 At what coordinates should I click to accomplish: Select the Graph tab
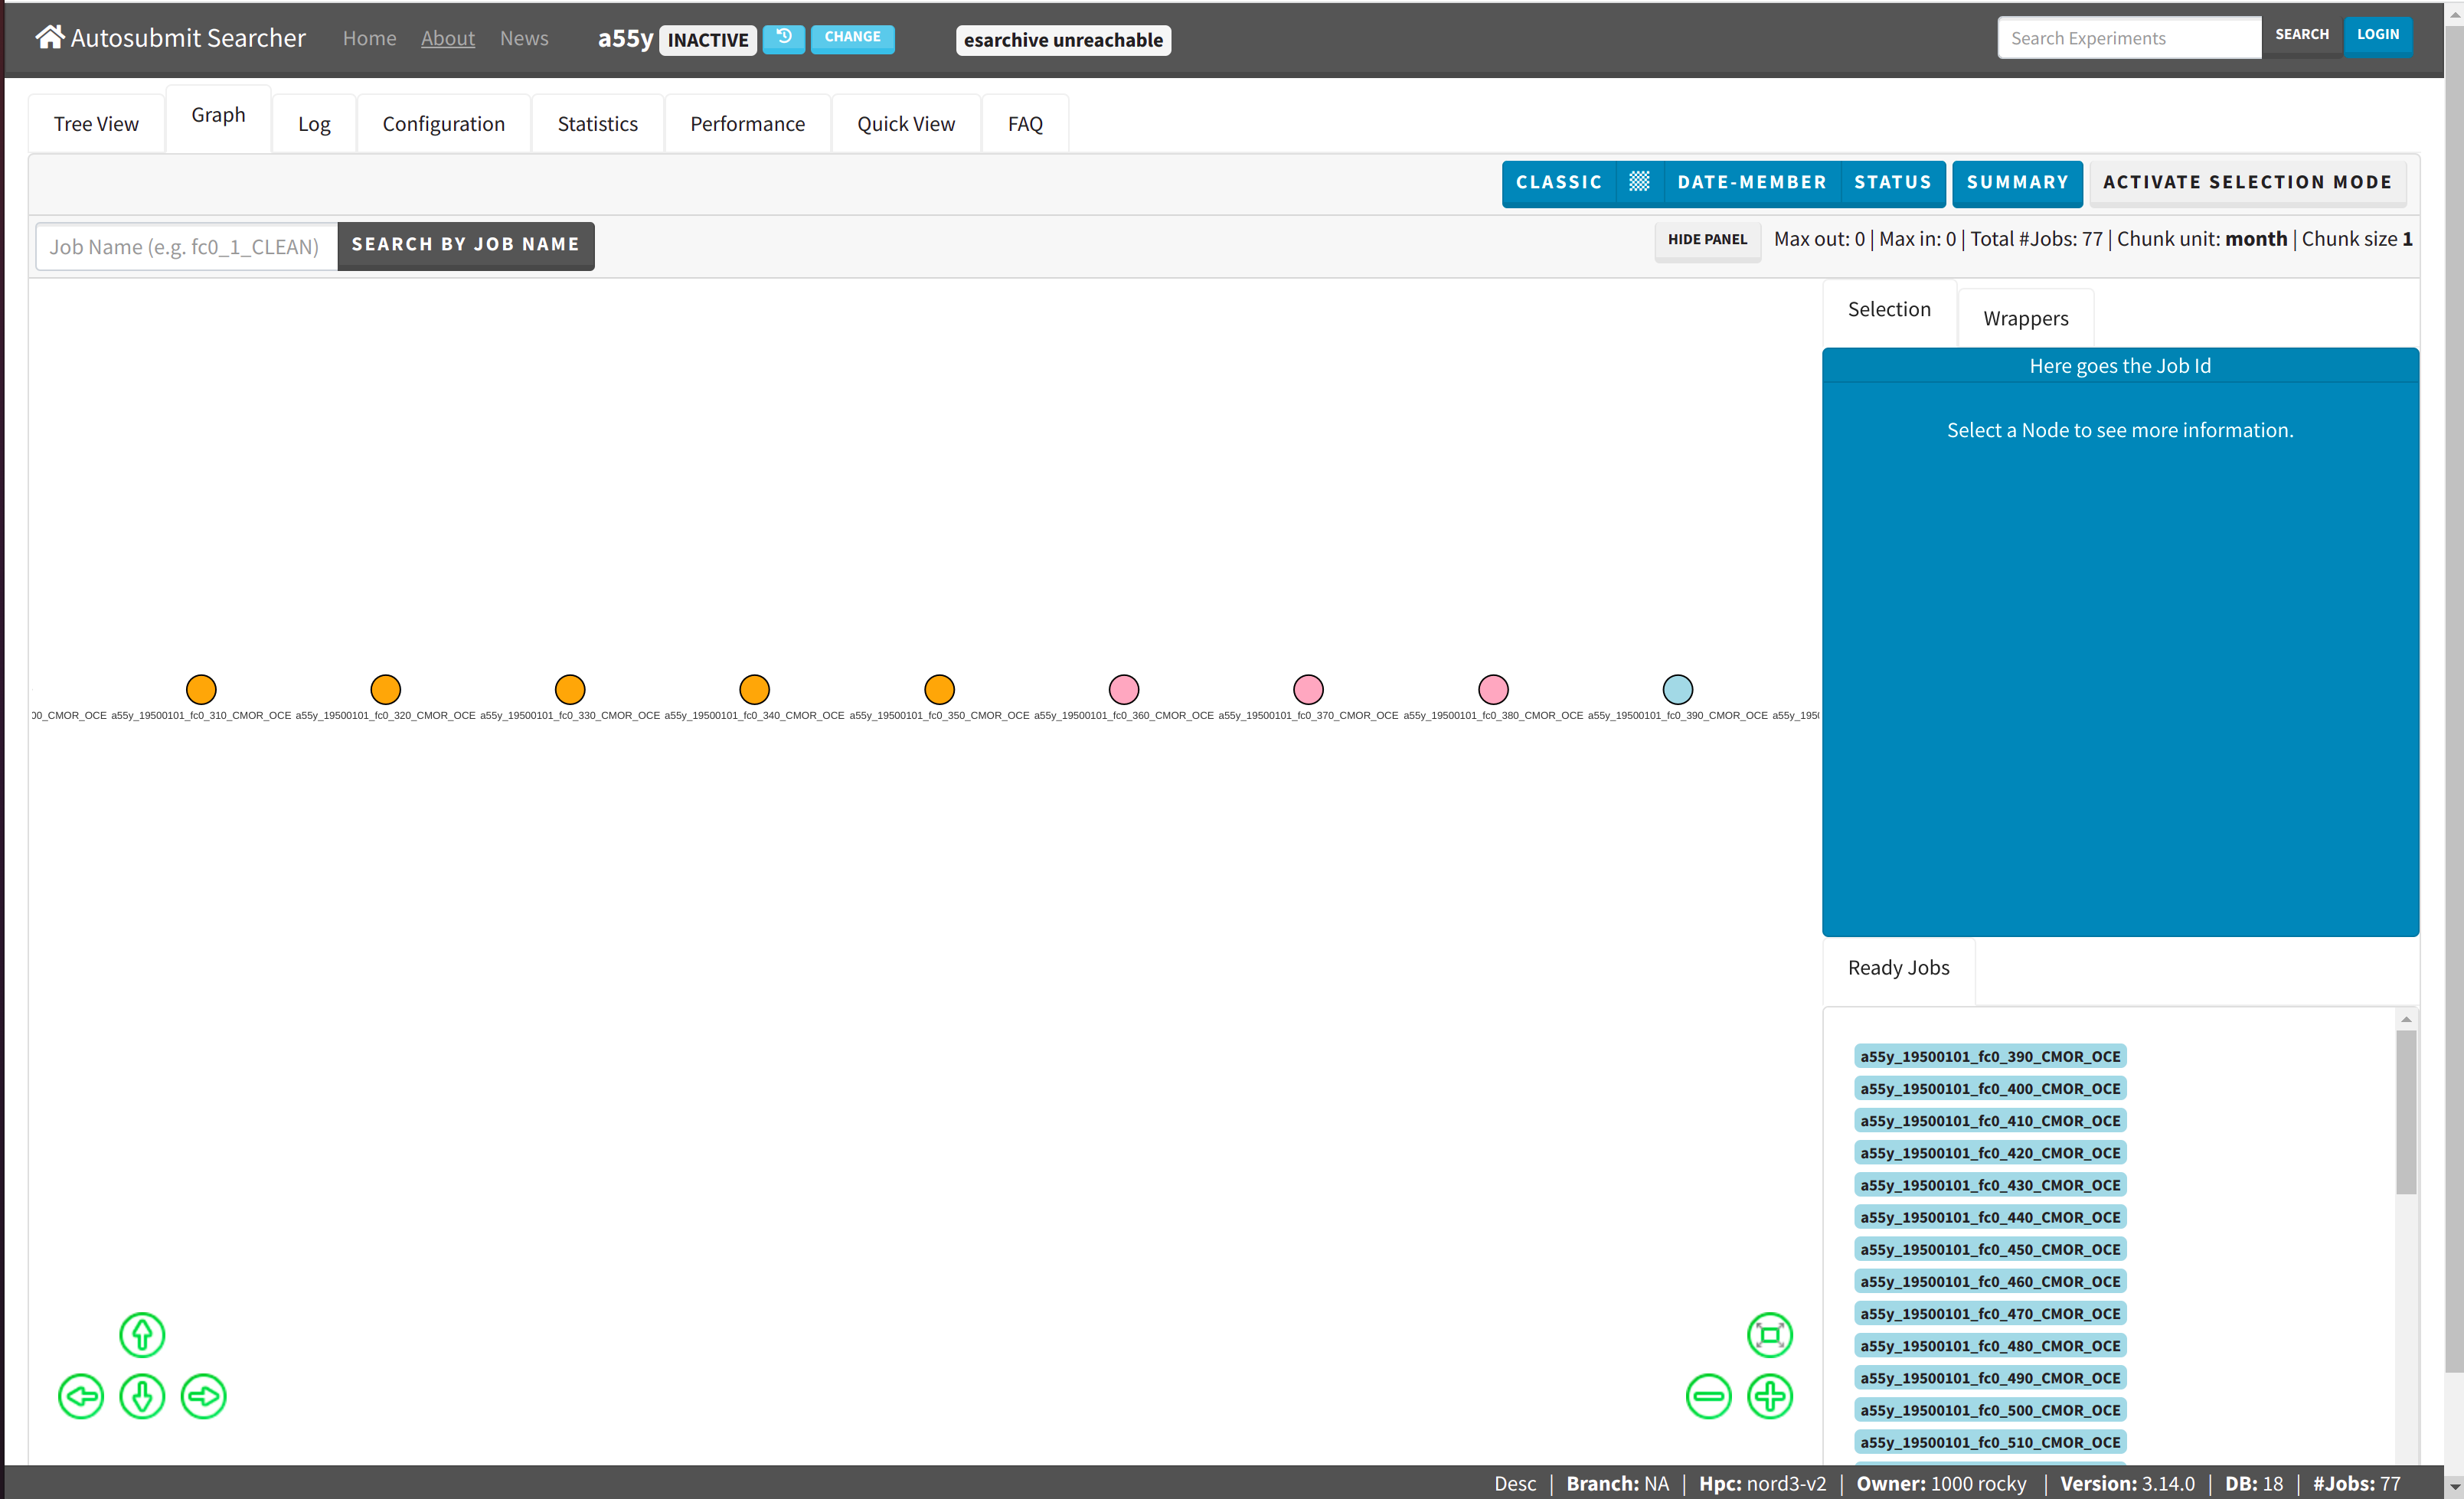218,116
